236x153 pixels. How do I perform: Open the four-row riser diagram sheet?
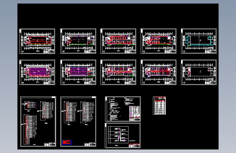click(x=123, y=135)
